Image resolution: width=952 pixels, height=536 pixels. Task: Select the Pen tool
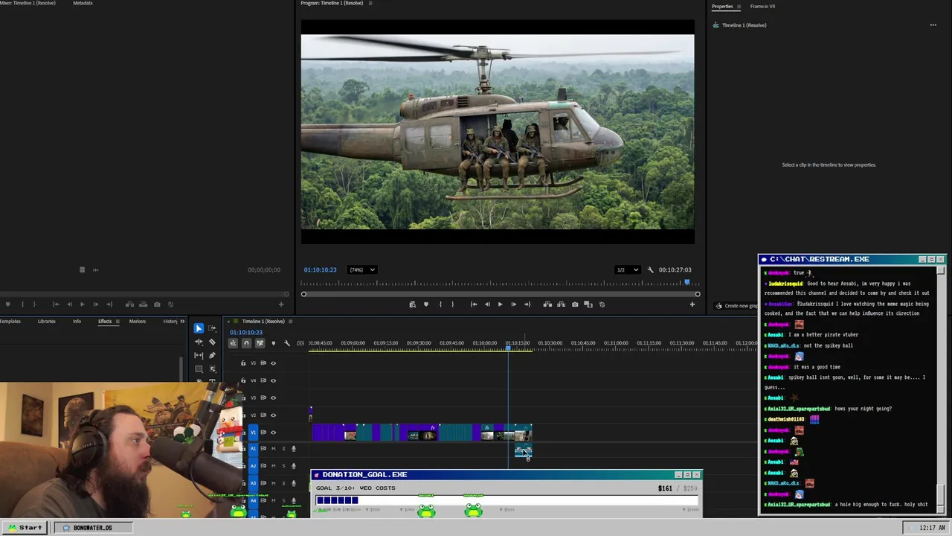pyautogui.click(x=212, y=355)
